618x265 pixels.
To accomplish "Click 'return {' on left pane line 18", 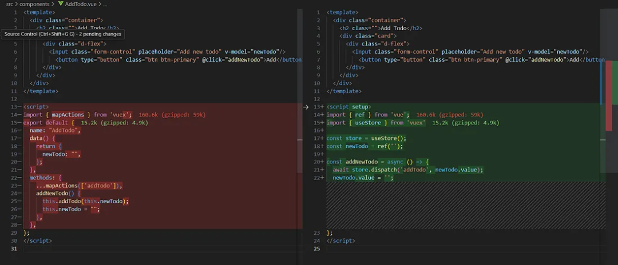I will [x=49, y=146].
